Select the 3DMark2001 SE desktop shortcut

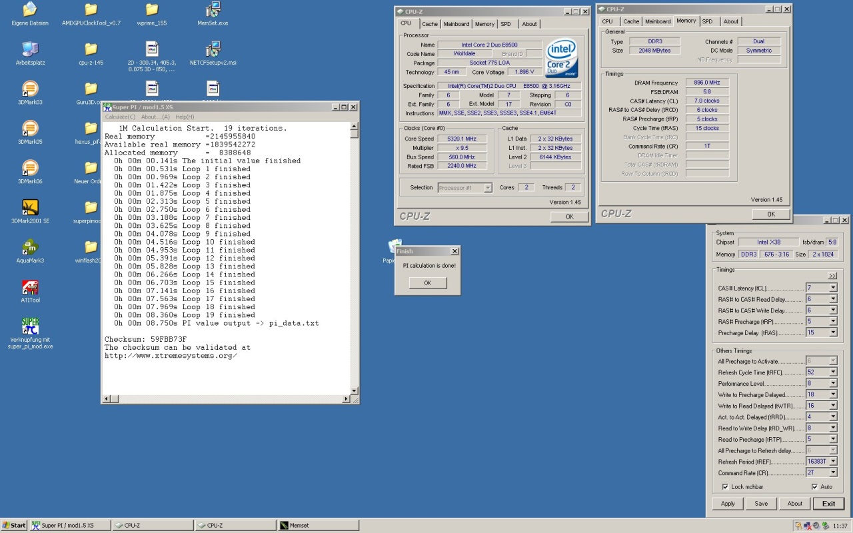tap(30, 207)
